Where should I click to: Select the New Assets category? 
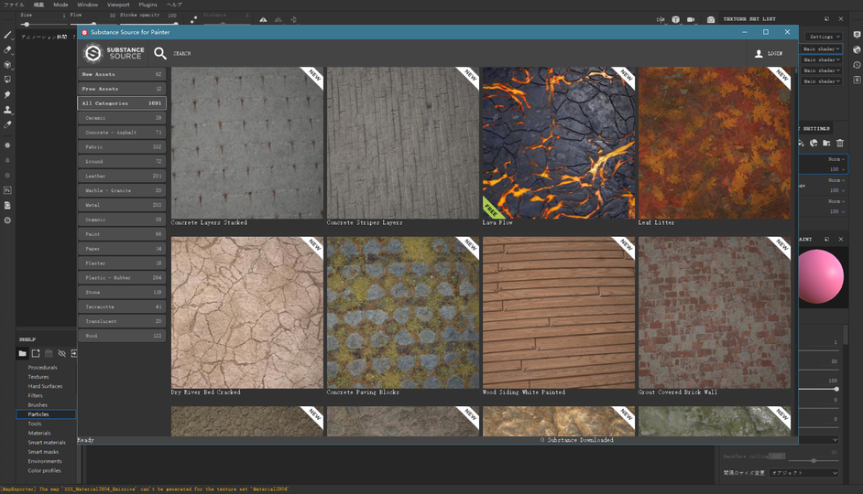(122, 74)
